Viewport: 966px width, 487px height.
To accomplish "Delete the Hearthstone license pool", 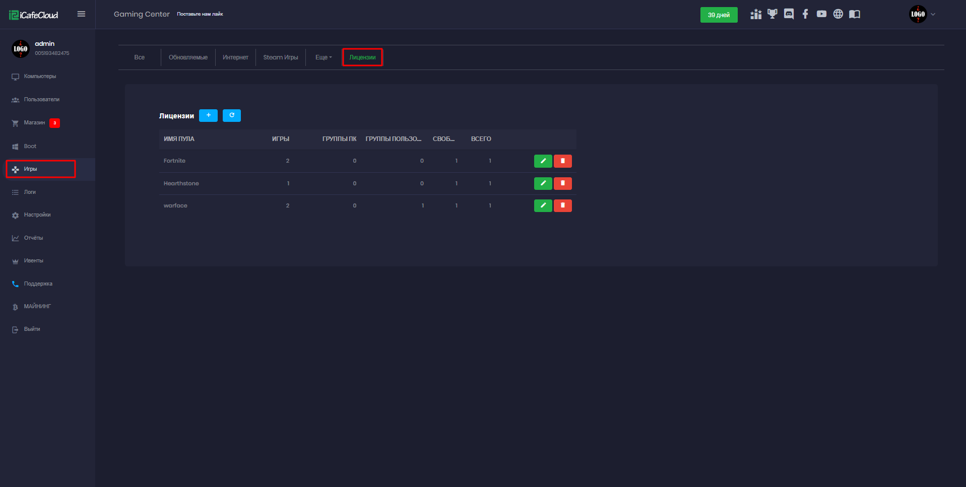I will [563, 183].
